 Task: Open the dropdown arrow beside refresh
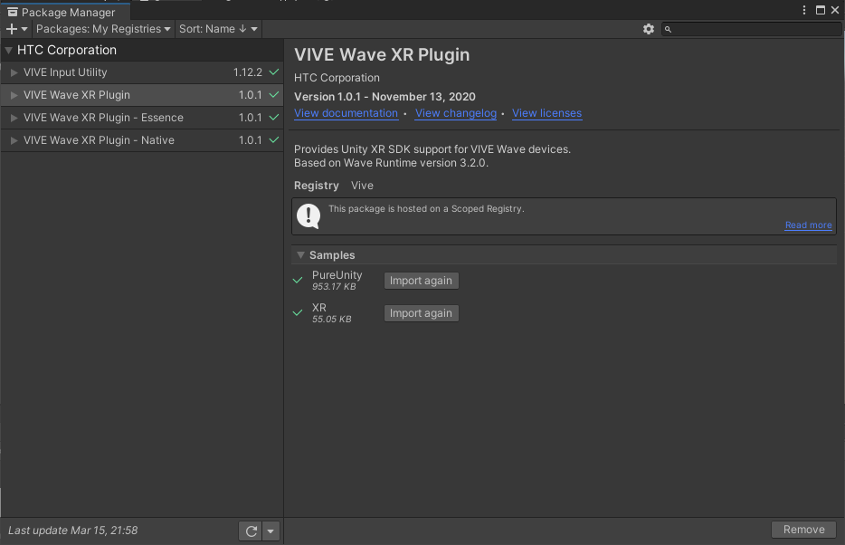click(271, 531)
